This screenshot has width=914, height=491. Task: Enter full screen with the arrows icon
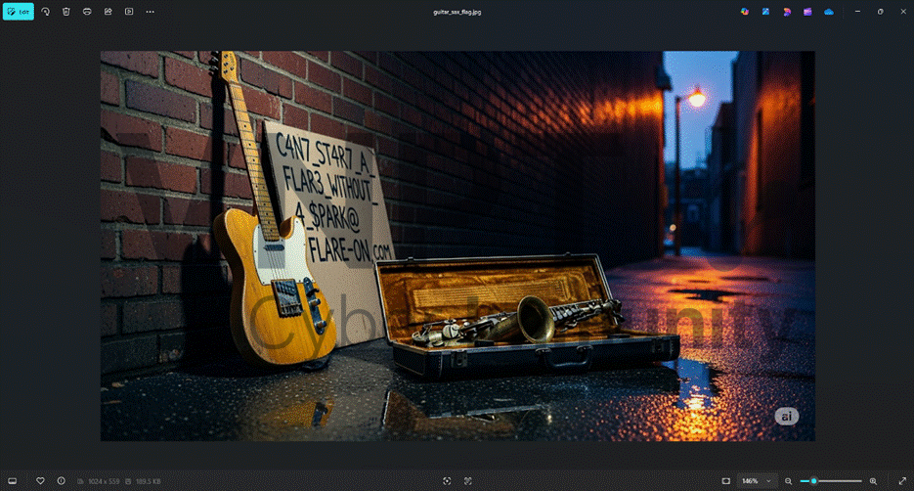point(900,481)
